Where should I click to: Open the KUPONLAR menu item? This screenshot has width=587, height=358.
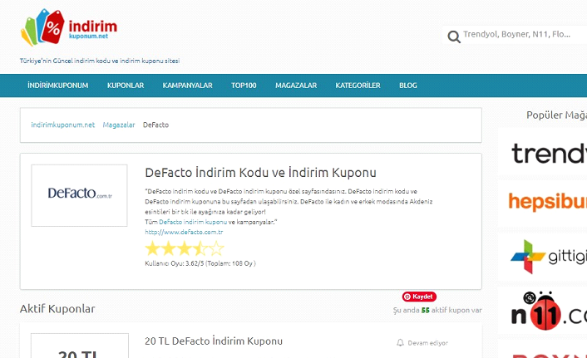(126, 86)
